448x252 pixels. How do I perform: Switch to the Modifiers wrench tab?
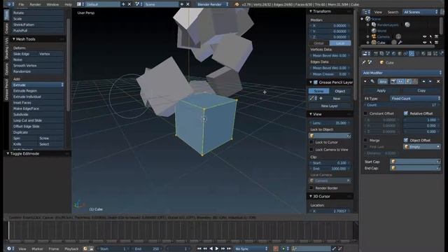(412, 53)
